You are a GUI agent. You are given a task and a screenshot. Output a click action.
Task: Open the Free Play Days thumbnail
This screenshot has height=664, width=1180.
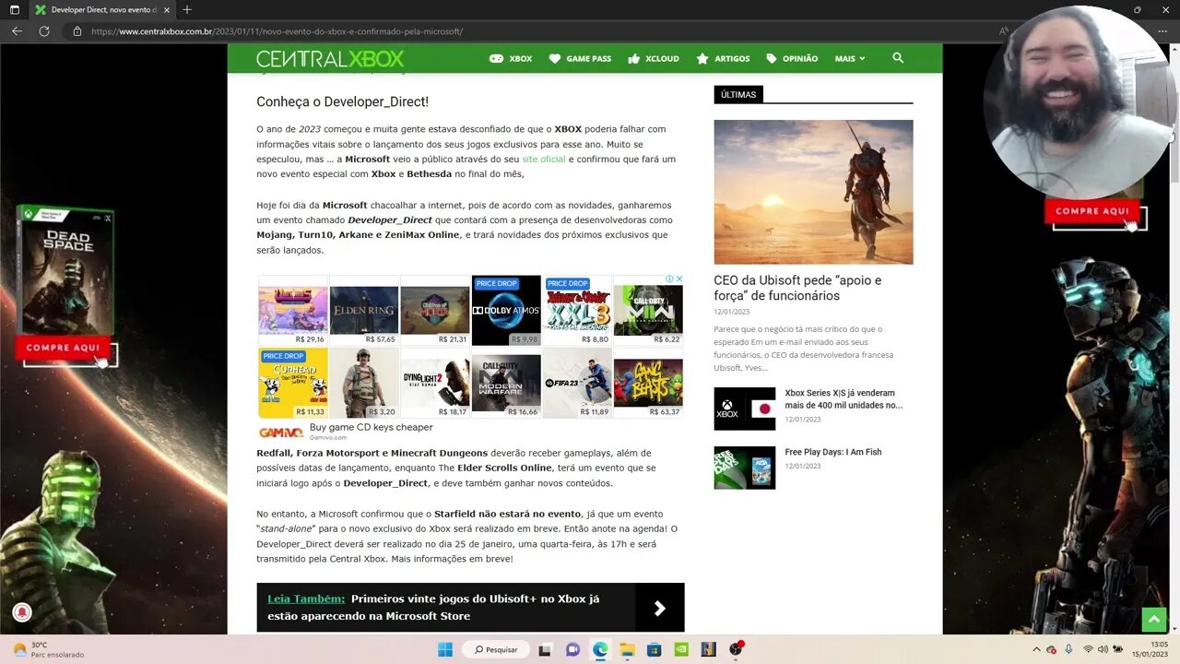745,468
